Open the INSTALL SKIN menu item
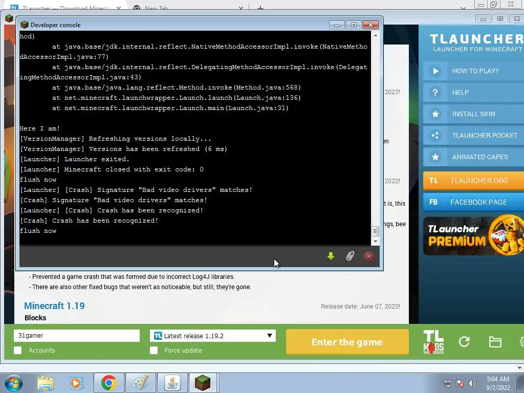This screenshot has width=524, height=393. [x=473, y=114]
